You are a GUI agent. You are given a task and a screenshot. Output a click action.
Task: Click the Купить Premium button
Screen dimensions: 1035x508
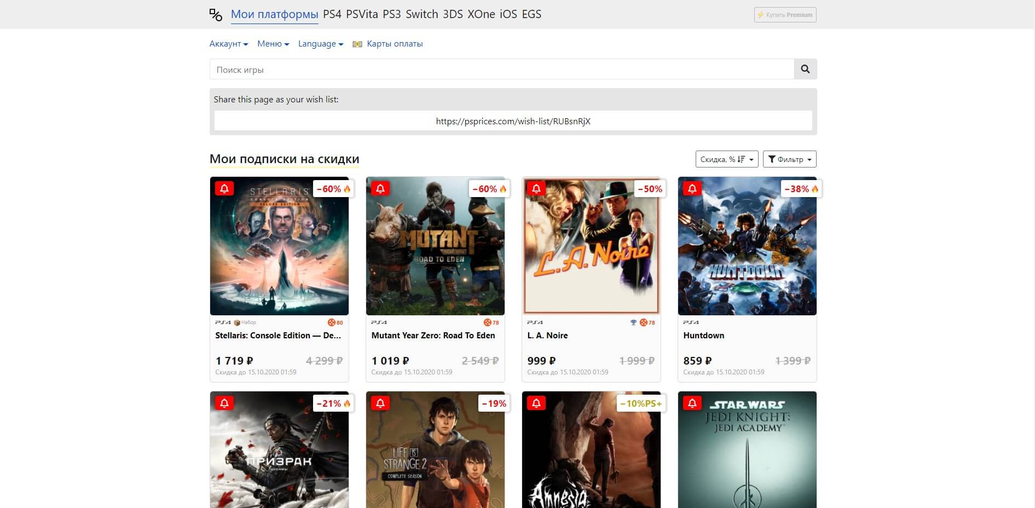tap(785, 15)
